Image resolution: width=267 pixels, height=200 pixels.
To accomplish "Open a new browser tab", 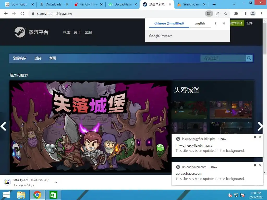I will (x=214, y=4).
